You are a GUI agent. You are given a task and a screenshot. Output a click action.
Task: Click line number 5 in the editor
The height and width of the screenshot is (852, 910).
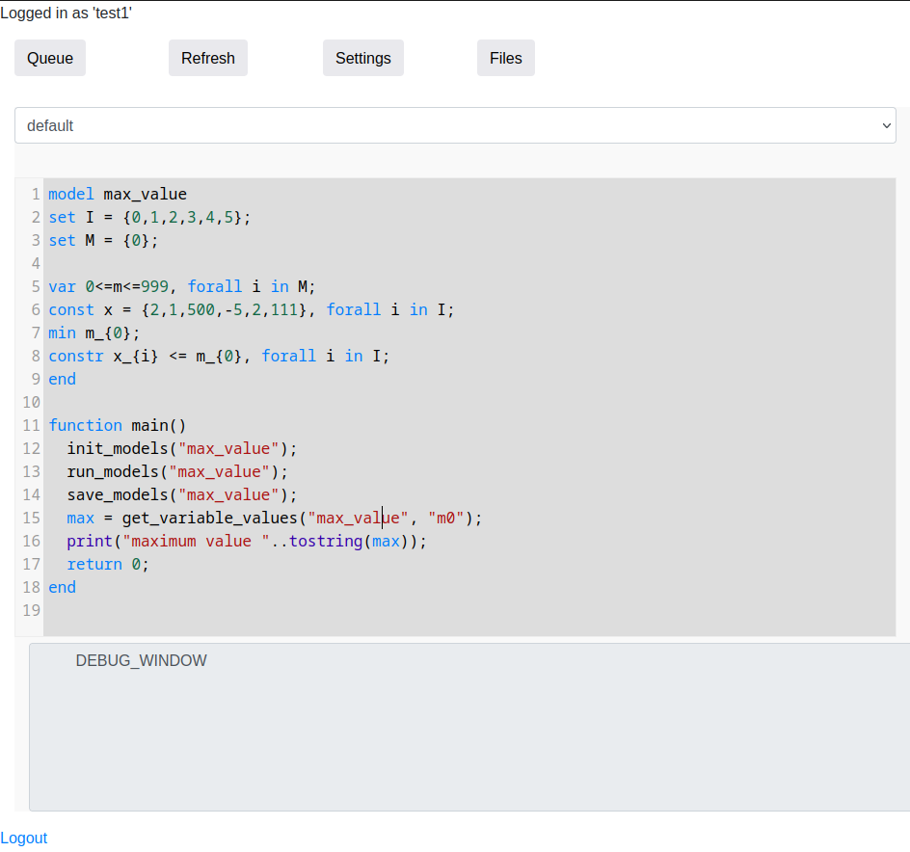click(x=35, y=286)
